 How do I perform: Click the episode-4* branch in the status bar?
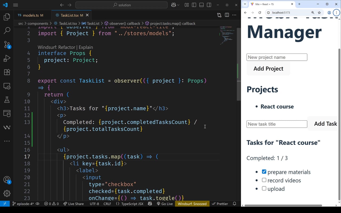point(23,204)
